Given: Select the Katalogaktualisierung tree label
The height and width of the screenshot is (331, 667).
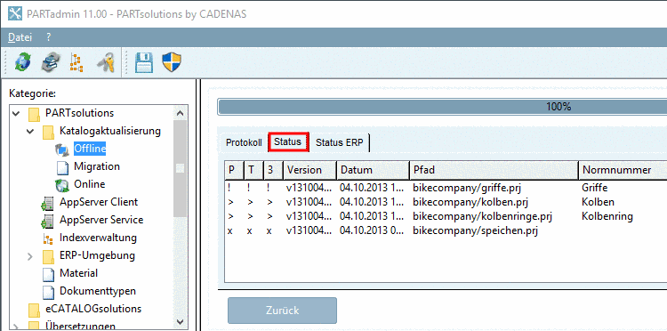Looking at the screenshot, I should (x=110, y=131).
